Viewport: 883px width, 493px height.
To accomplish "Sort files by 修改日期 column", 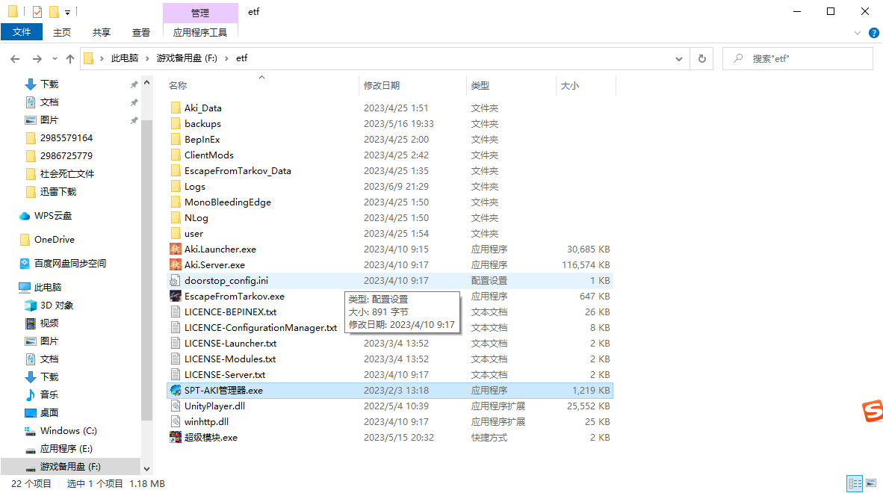I will [381, 86].
